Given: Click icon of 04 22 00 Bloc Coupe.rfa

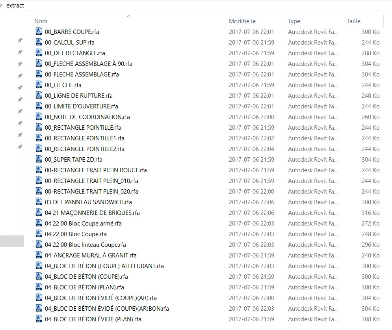Looking at the screenshot, I should tap(39, 233).
